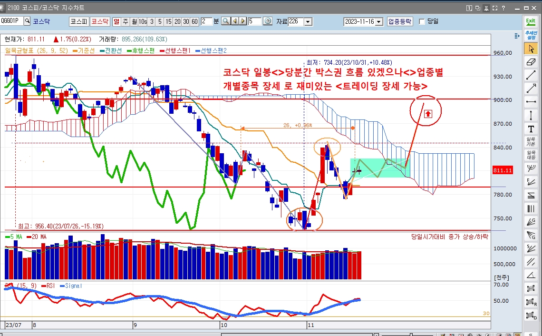Click the symbol search magnifier icon
The height and width of the screenshot is (336, 542).
[27, 21]
